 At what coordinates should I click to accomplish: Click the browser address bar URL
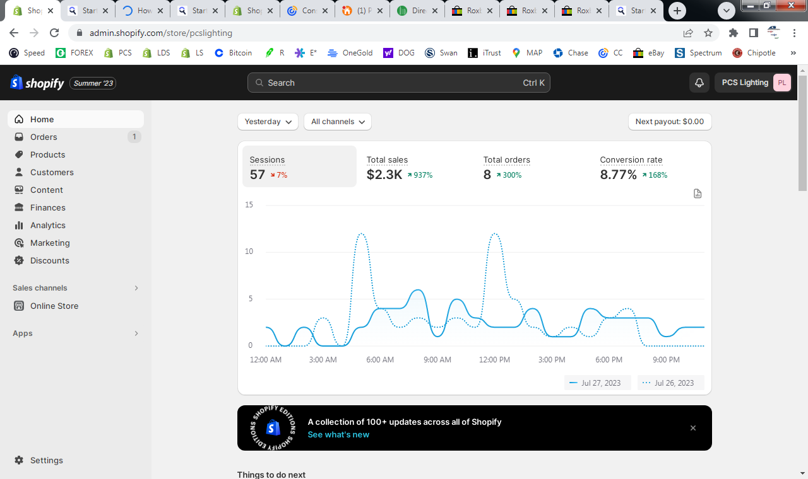click(x=161, y=33)
